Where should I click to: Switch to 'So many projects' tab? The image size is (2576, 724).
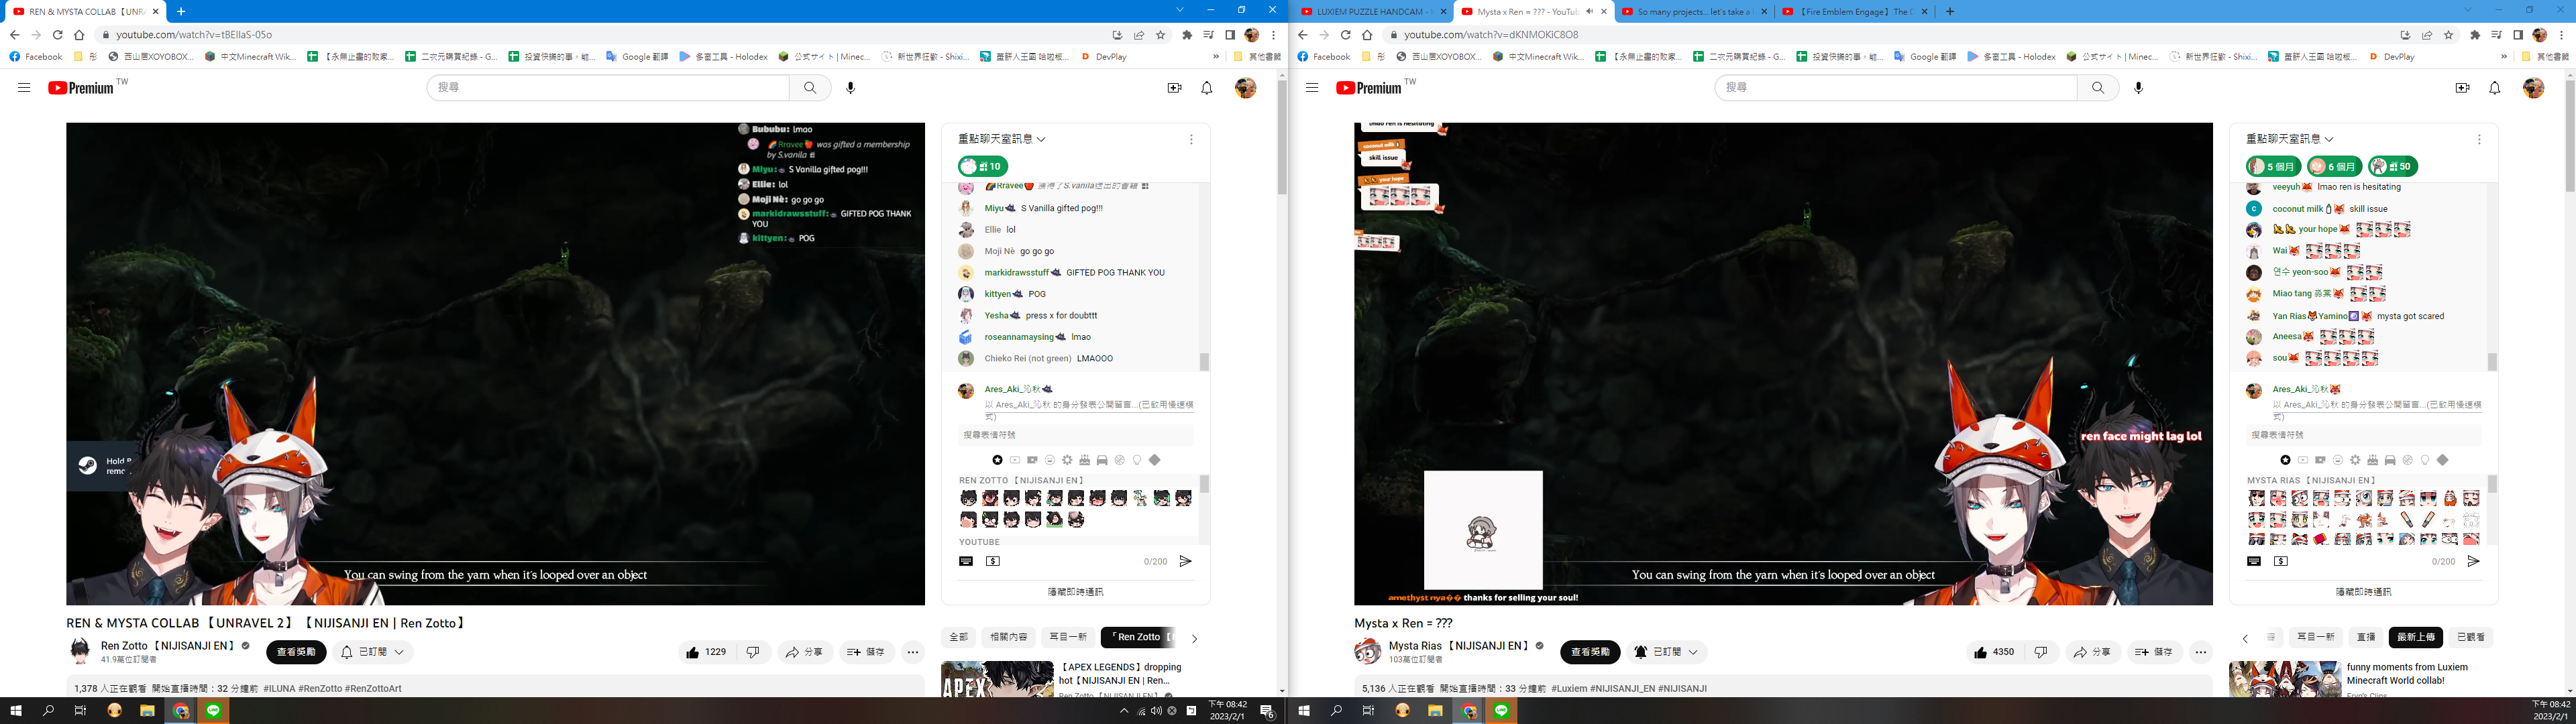pyautogui.click(x=1695, y=12)
